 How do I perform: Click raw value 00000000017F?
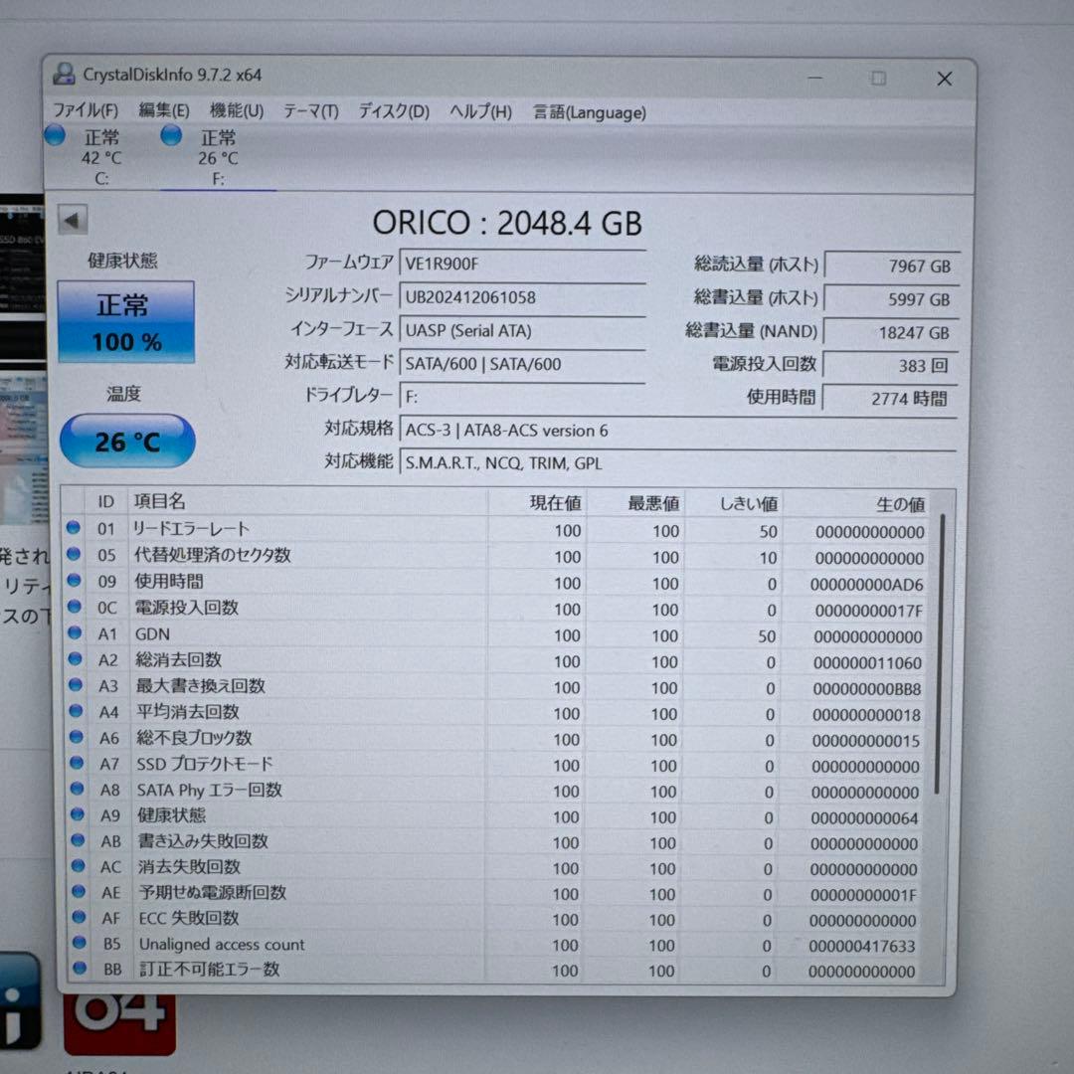(x=868, y=611)
